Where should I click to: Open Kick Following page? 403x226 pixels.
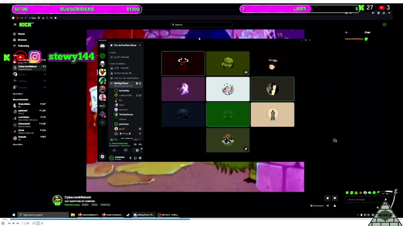21,46
